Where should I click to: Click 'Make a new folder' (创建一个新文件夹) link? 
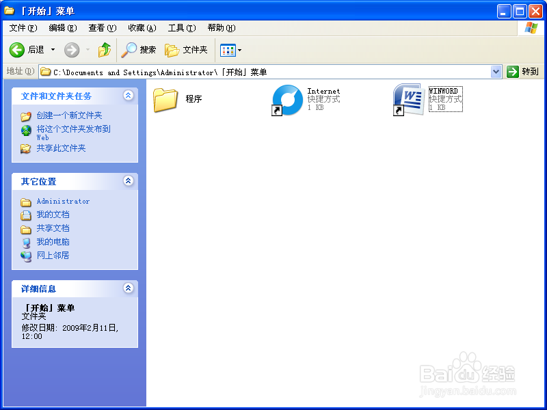coord(70,115)
